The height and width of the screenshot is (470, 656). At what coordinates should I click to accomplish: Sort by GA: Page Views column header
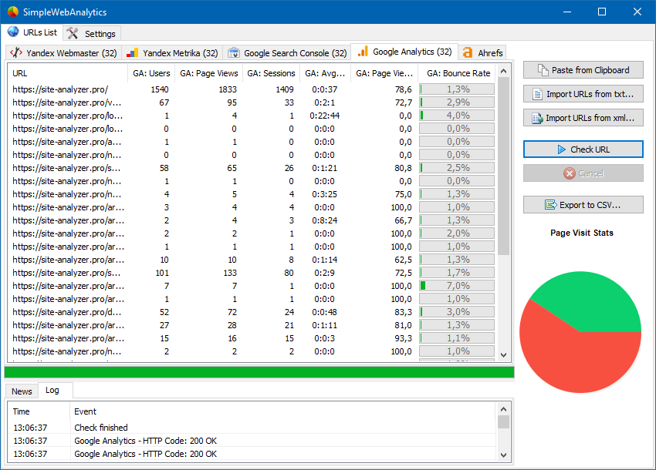point(209,73)
